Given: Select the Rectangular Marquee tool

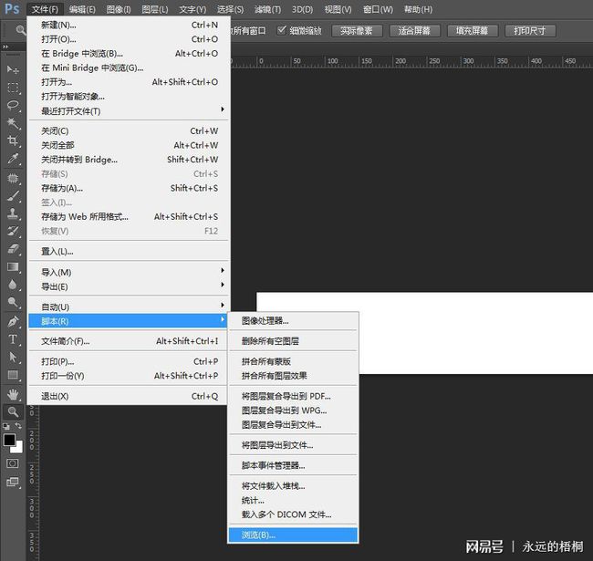Looking at the screenshot, I should (x=13, y=88).
